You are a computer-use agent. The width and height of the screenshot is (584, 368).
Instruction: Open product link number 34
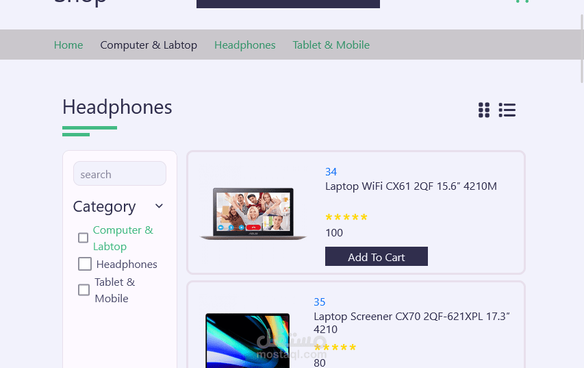click(x=331, y=171)
